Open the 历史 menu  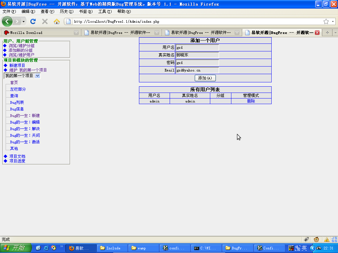67,12
